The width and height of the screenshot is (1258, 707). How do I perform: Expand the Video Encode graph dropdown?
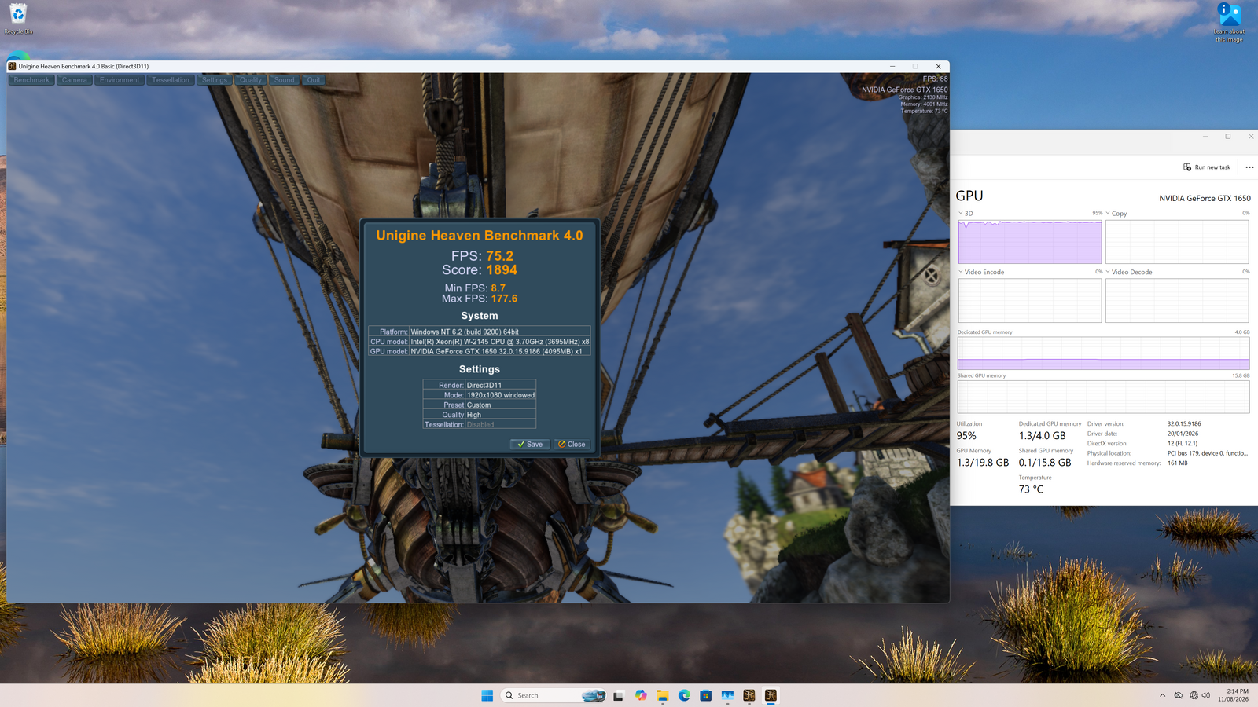960,272
